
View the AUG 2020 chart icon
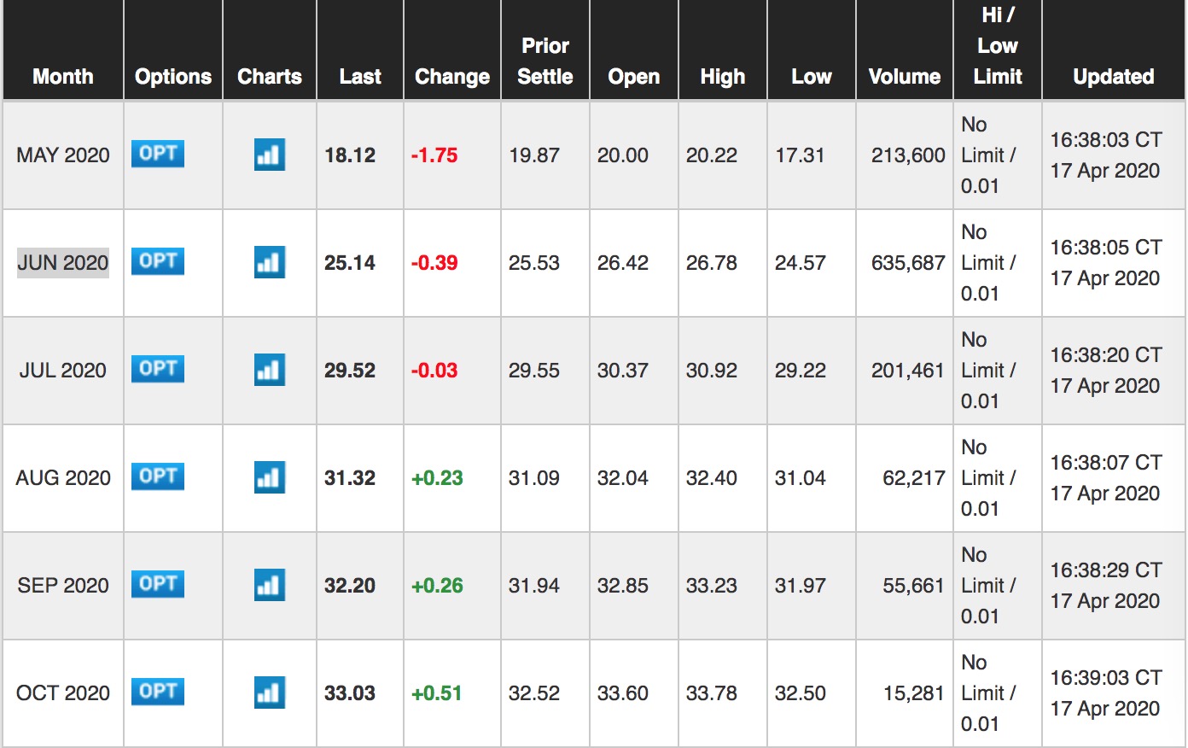tap(269, 477)
